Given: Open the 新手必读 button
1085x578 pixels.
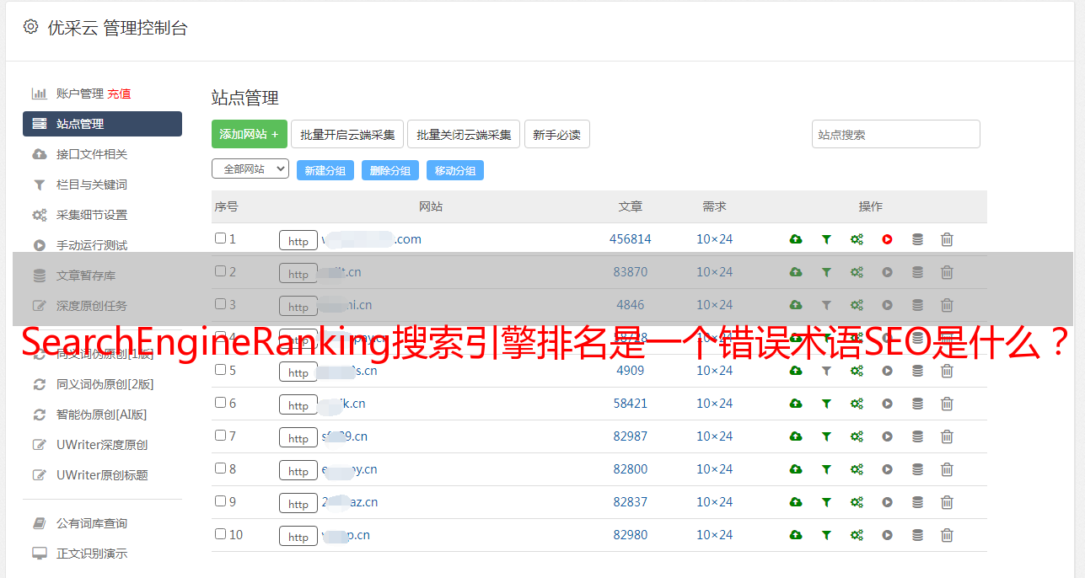Looking at the screenshot, I should click(x=557, y=134).
